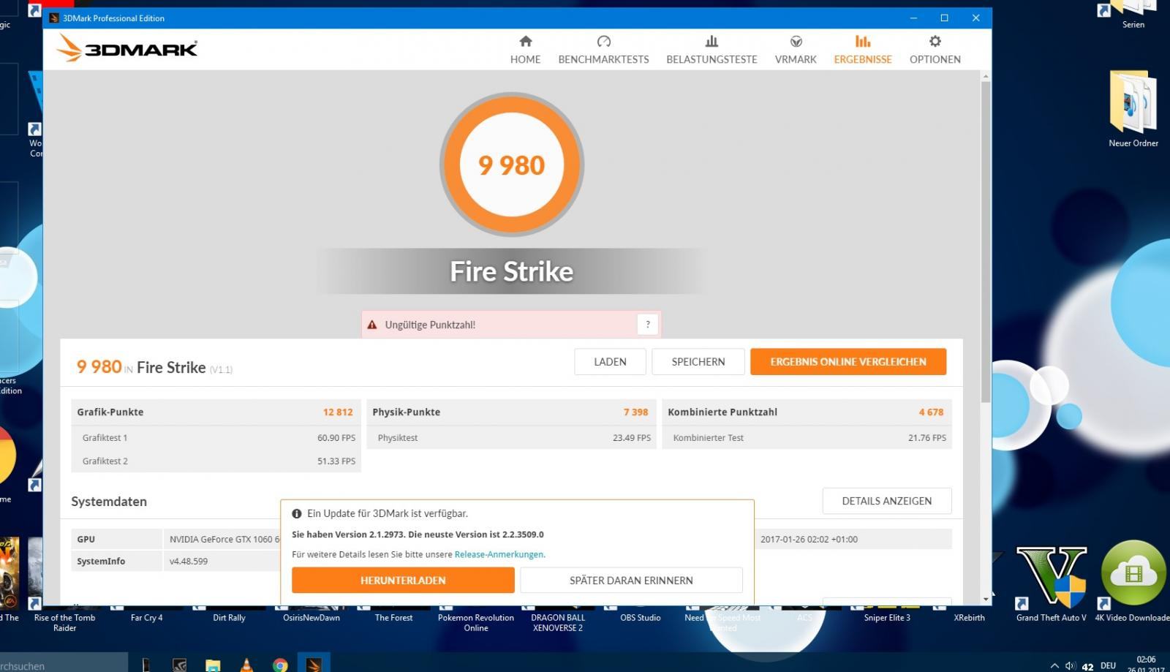This screenshot has height=672, width=1170.
Task: Click the Grafiktest 1 60.90 FPS row
Action: pos(216,437)
